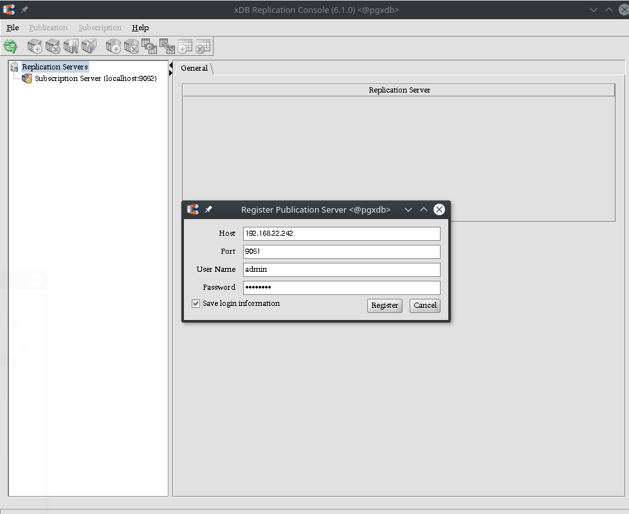The height and width of the screenshot is (514, 629).
Task: Click the Register button
Action: tap(385, 305)
